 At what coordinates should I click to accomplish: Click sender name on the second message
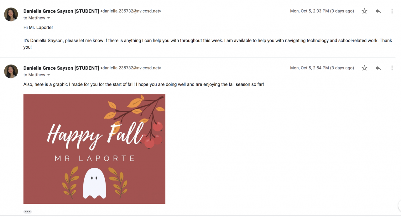tap(61, 68)
